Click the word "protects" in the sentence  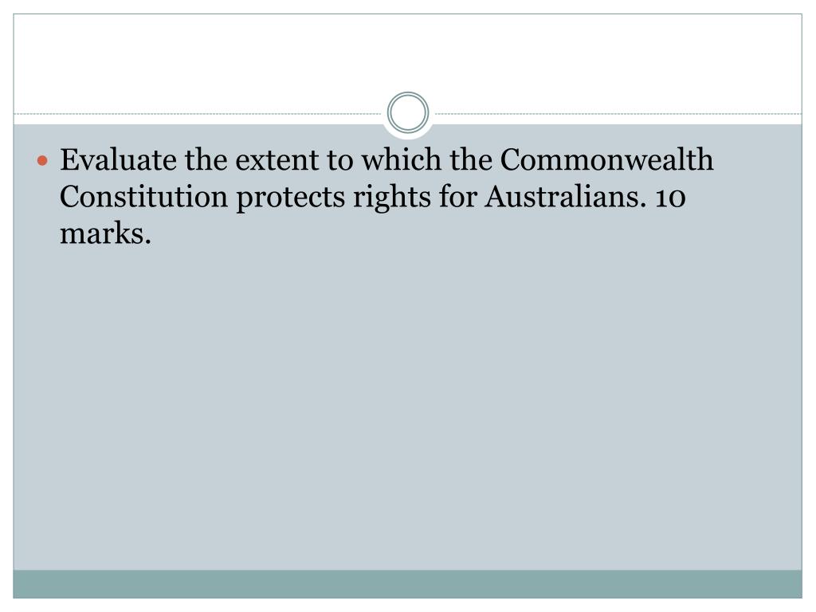click(x=290, y=198)
